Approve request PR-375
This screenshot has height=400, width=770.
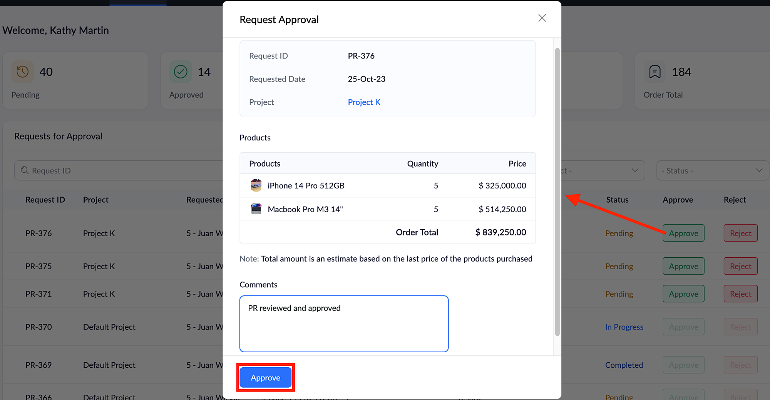point(683,266)
